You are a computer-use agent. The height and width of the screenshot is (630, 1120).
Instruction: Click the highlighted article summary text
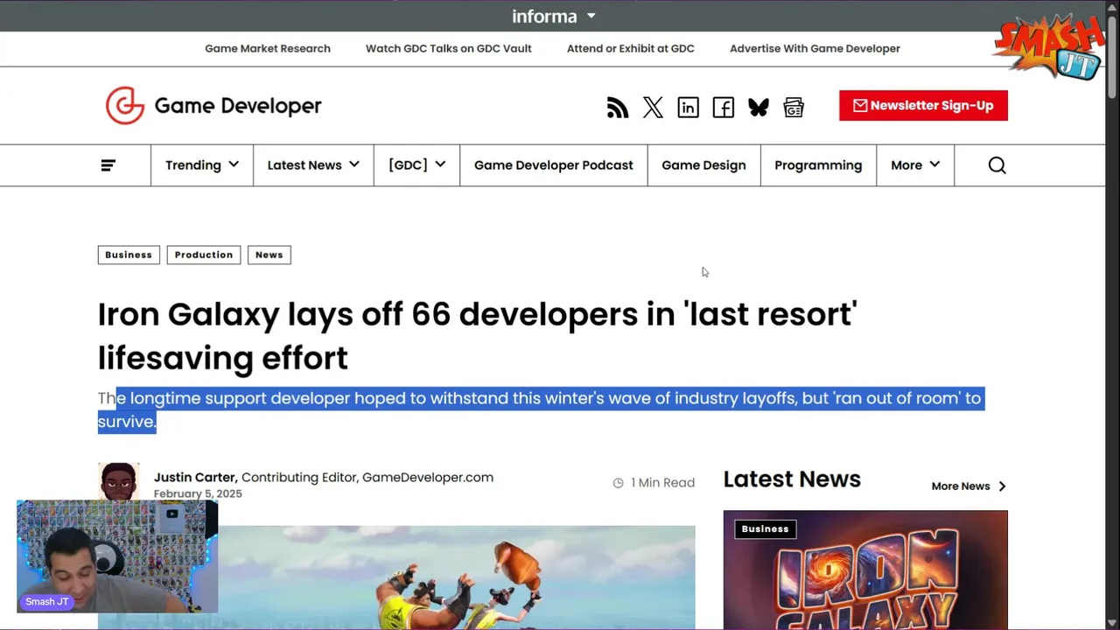[x=541, y=409]
